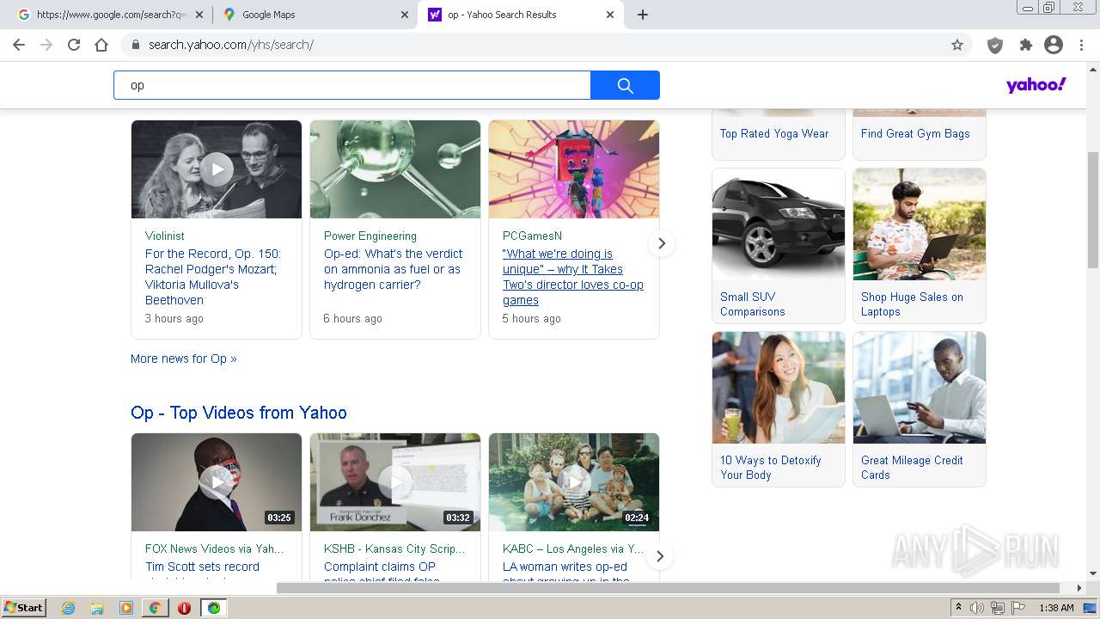Open It Takes Two co-op article
The width and height of the screenshot is (1100, 619).
(x=572, y=277)
